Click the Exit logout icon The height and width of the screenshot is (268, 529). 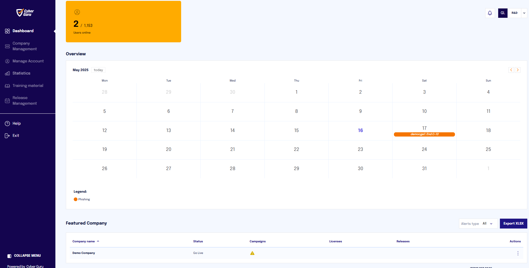point(7,135)
